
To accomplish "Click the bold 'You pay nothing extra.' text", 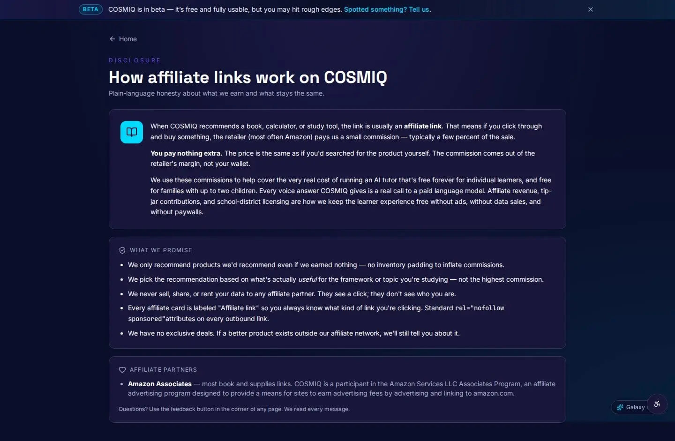I will (186, 153).
